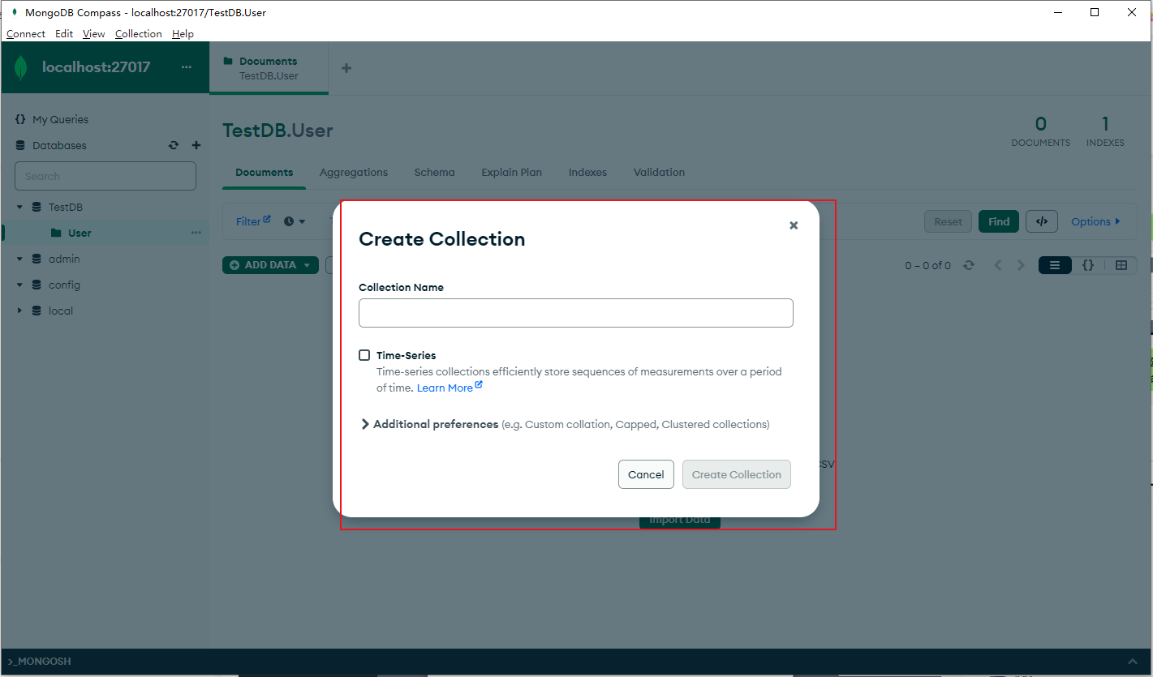Viewport: 1153px width, 677px height.
Task: Click the Find button
Action: click(999, 221)
